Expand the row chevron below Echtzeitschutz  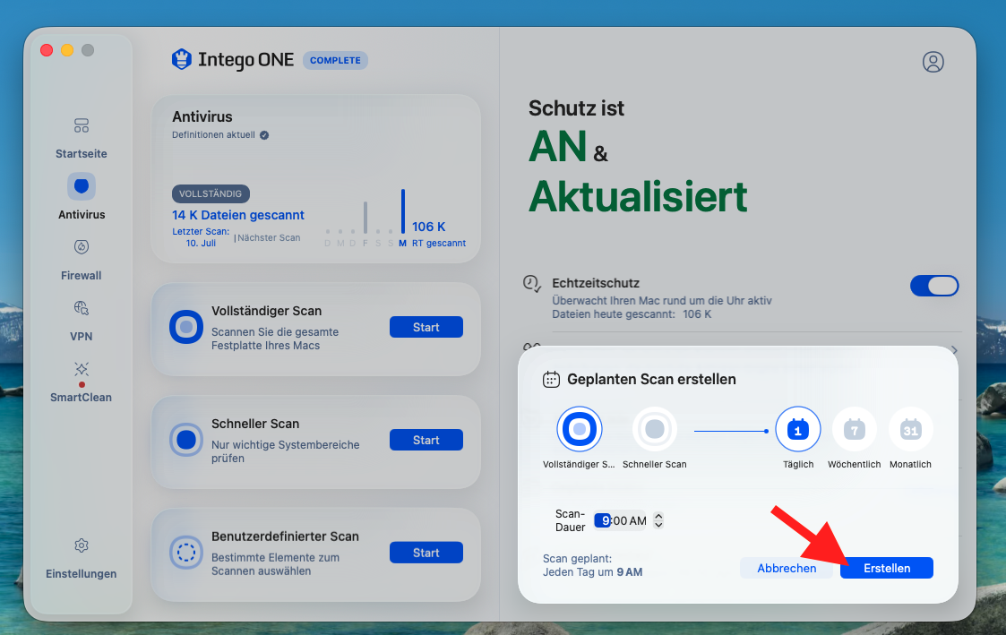pyautogui.click(x=955, y=350)
